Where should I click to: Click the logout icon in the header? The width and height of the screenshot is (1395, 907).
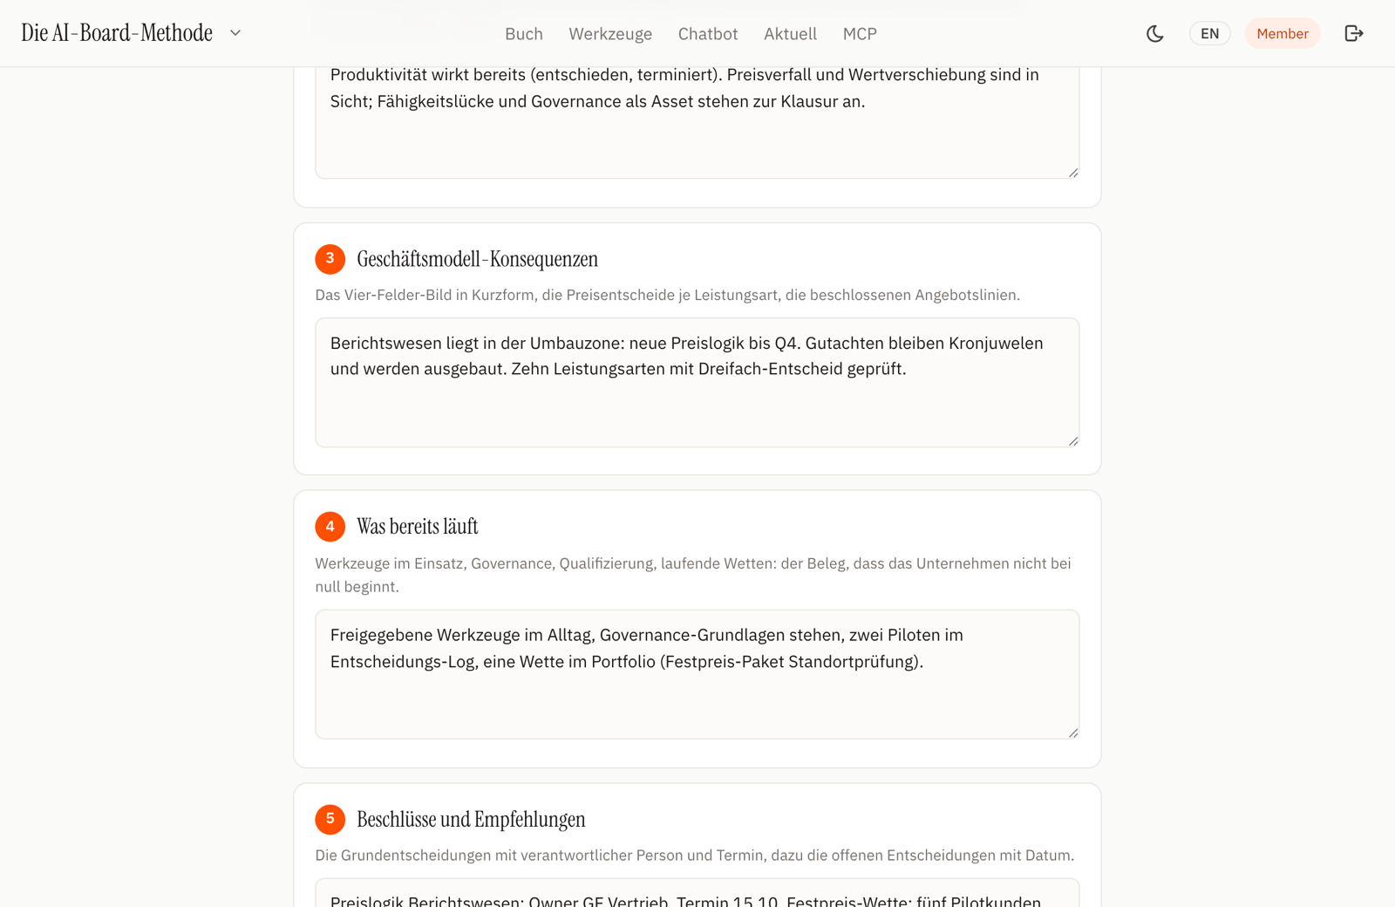pos(1353,33)
